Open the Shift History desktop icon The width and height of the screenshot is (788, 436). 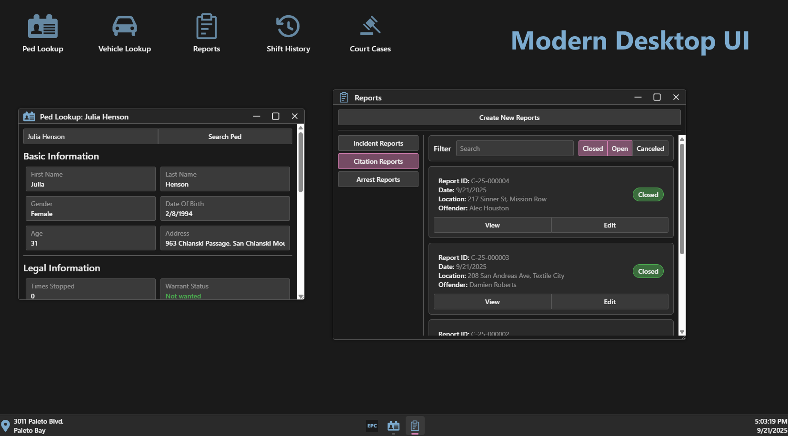pos(288,33)
